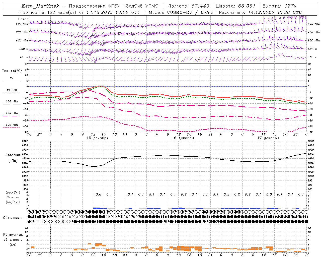Image resolution: width=321 pixels, height=257 pixels.
Task: Click the 16 декабря date label
Action: pyautogui.click(x=183, y=138)
